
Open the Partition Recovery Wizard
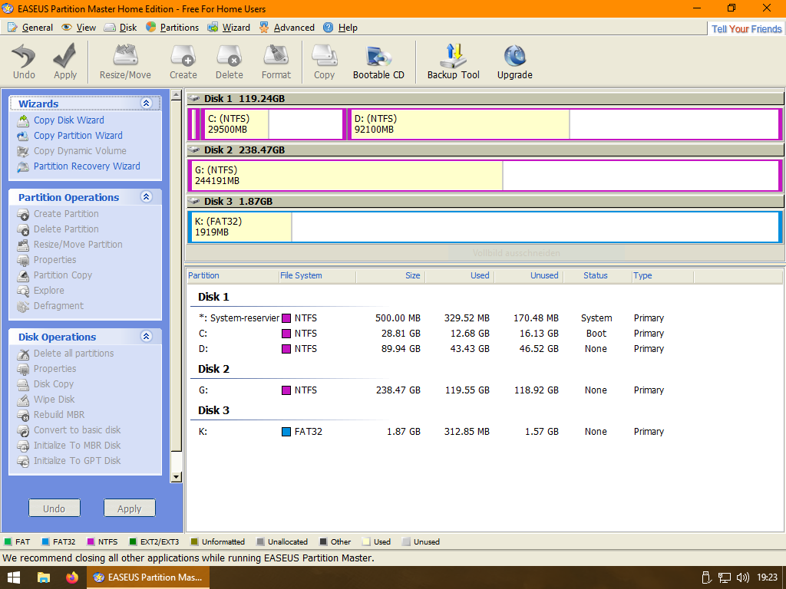point(87,166)
